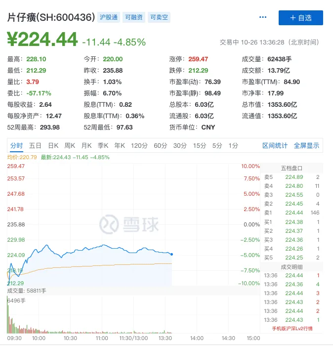Select the 30分 interval tab
Image resolution: width=333 pixels, height=346 pixels.
coord(180,146)
